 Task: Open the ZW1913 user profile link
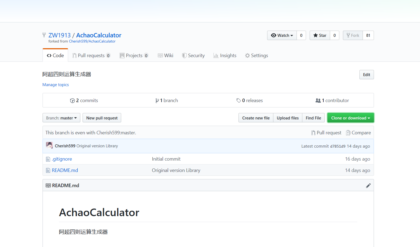click(x=60, y=35)
